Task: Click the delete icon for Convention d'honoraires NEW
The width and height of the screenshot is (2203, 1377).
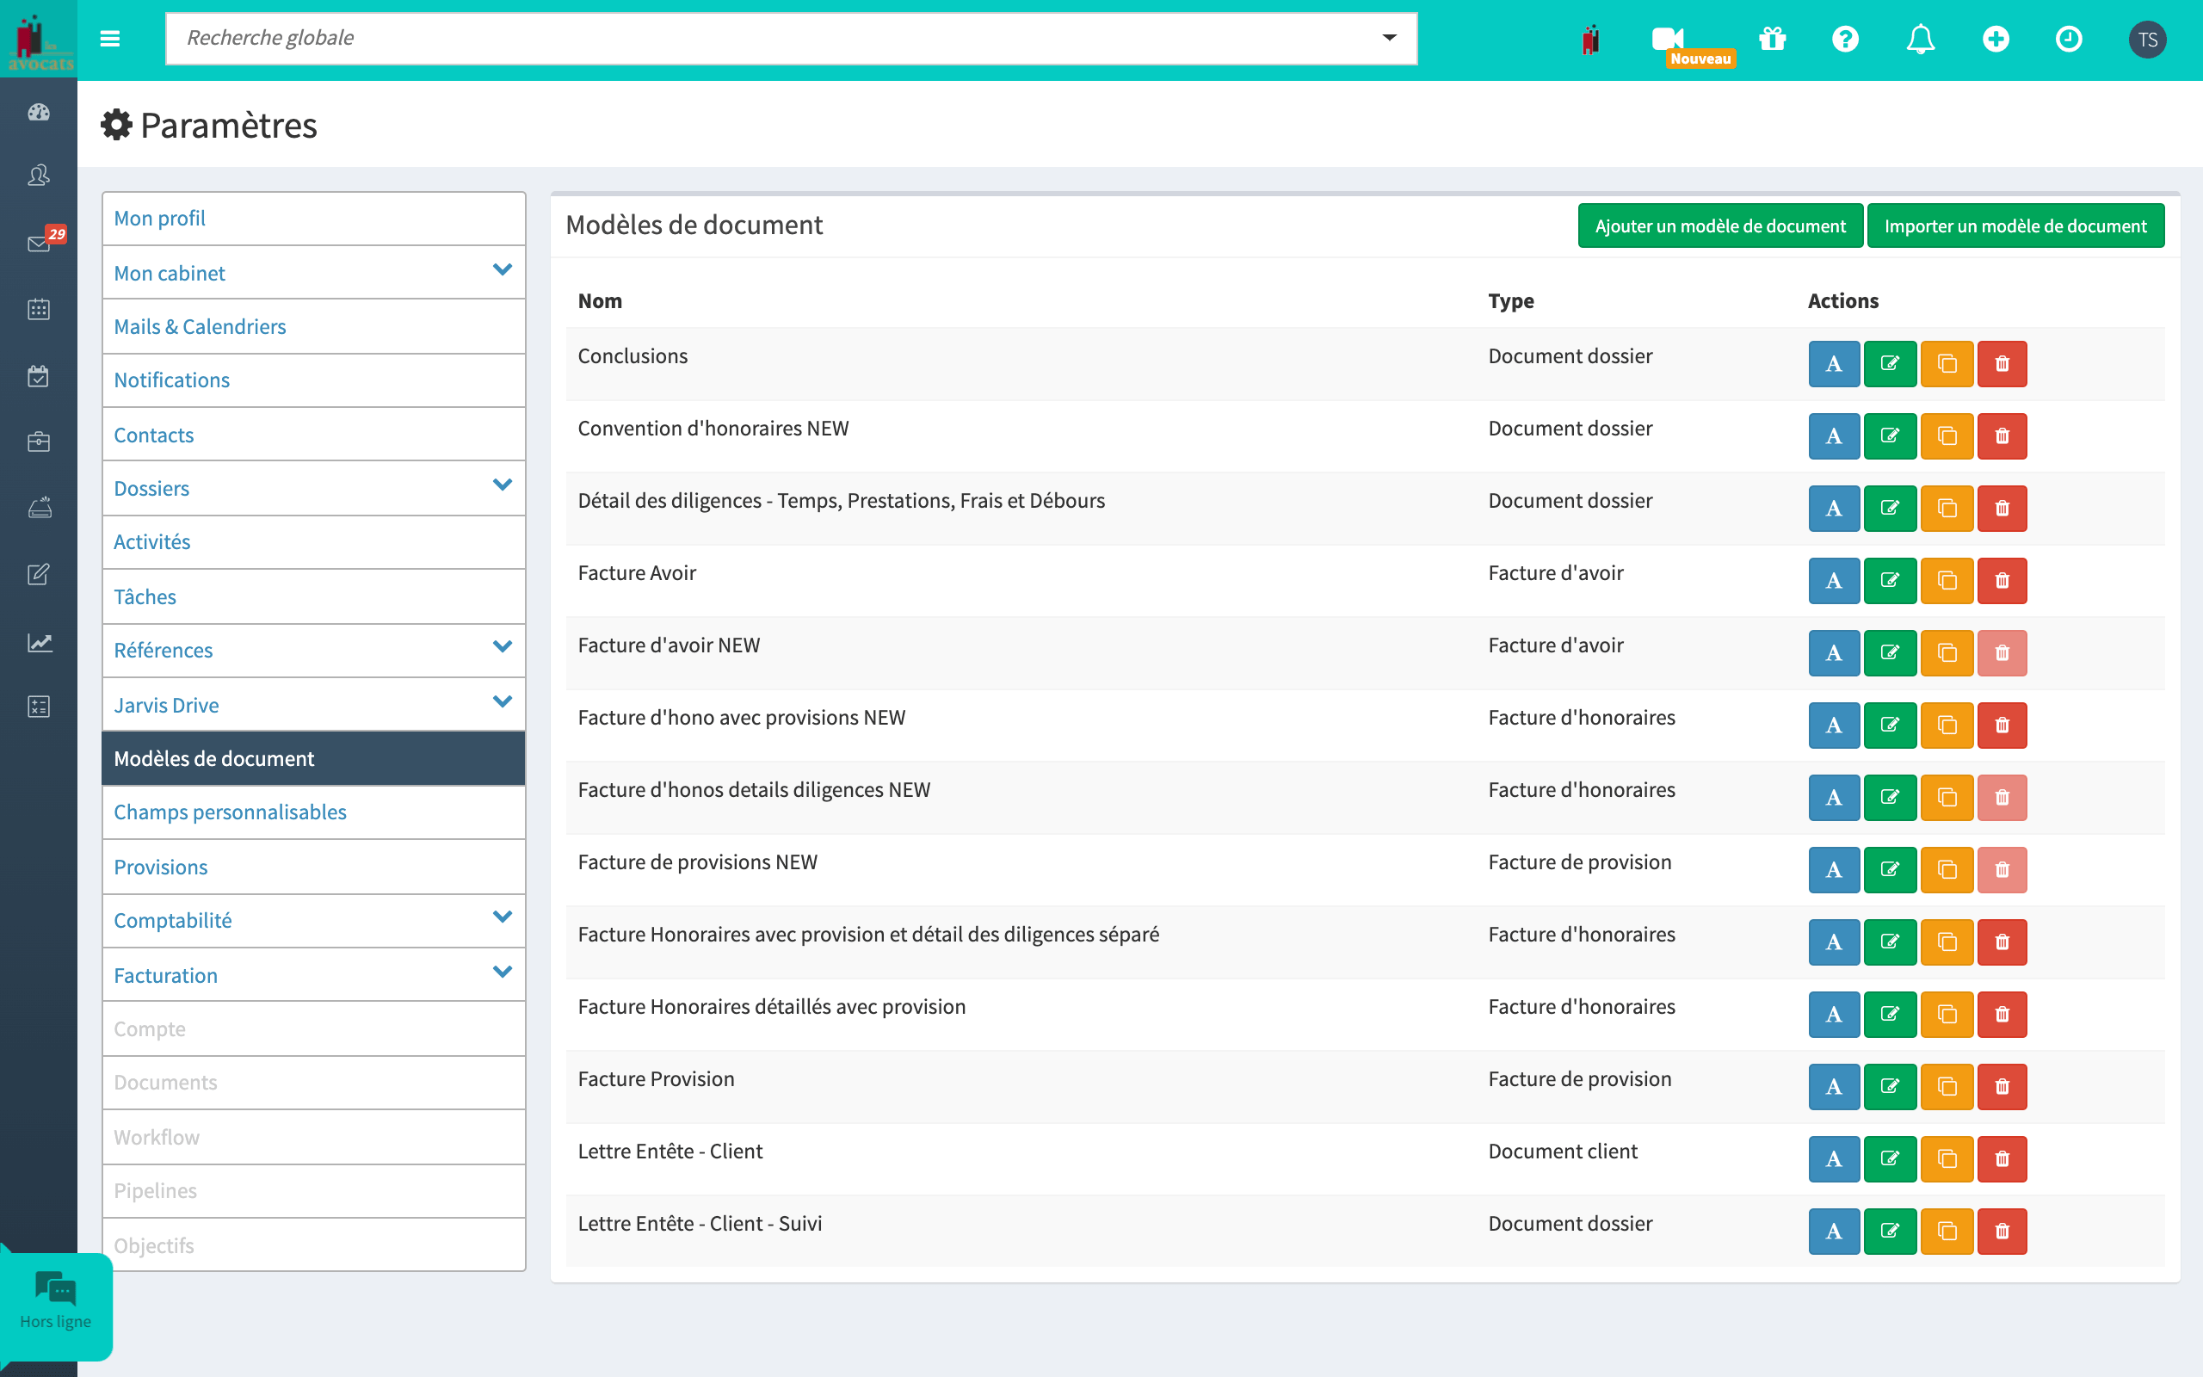Action: coord(2002,435)
